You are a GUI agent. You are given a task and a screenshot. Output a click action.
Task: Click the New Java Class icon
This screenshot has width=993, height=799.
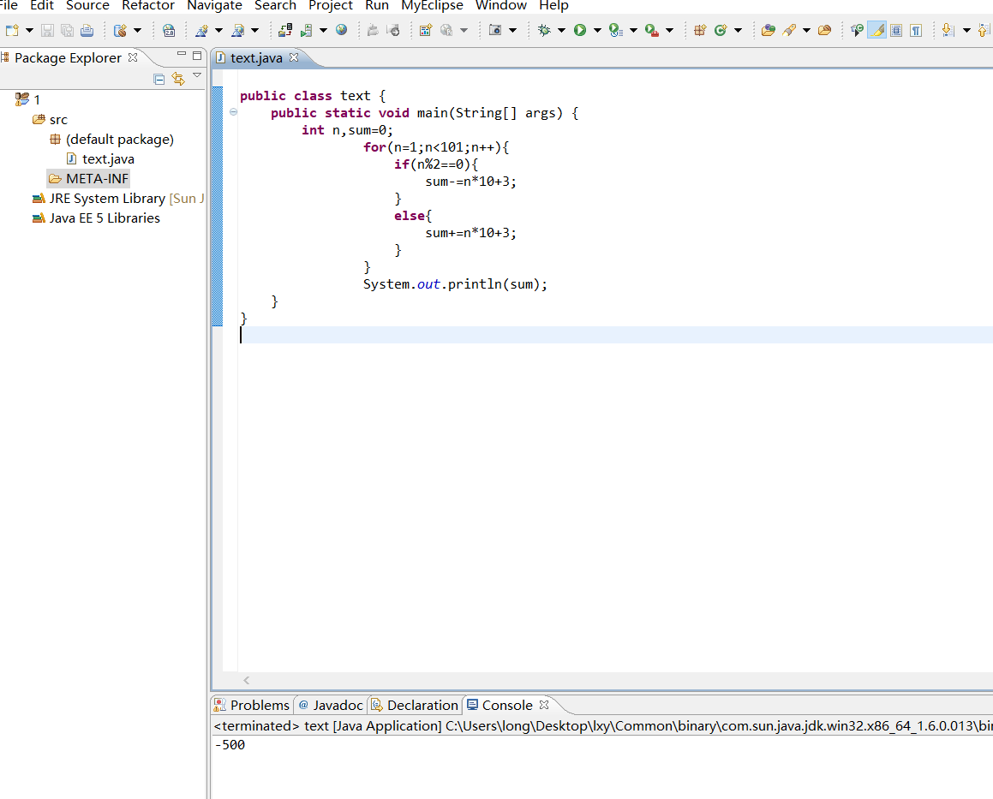click(x=720, y=30)
